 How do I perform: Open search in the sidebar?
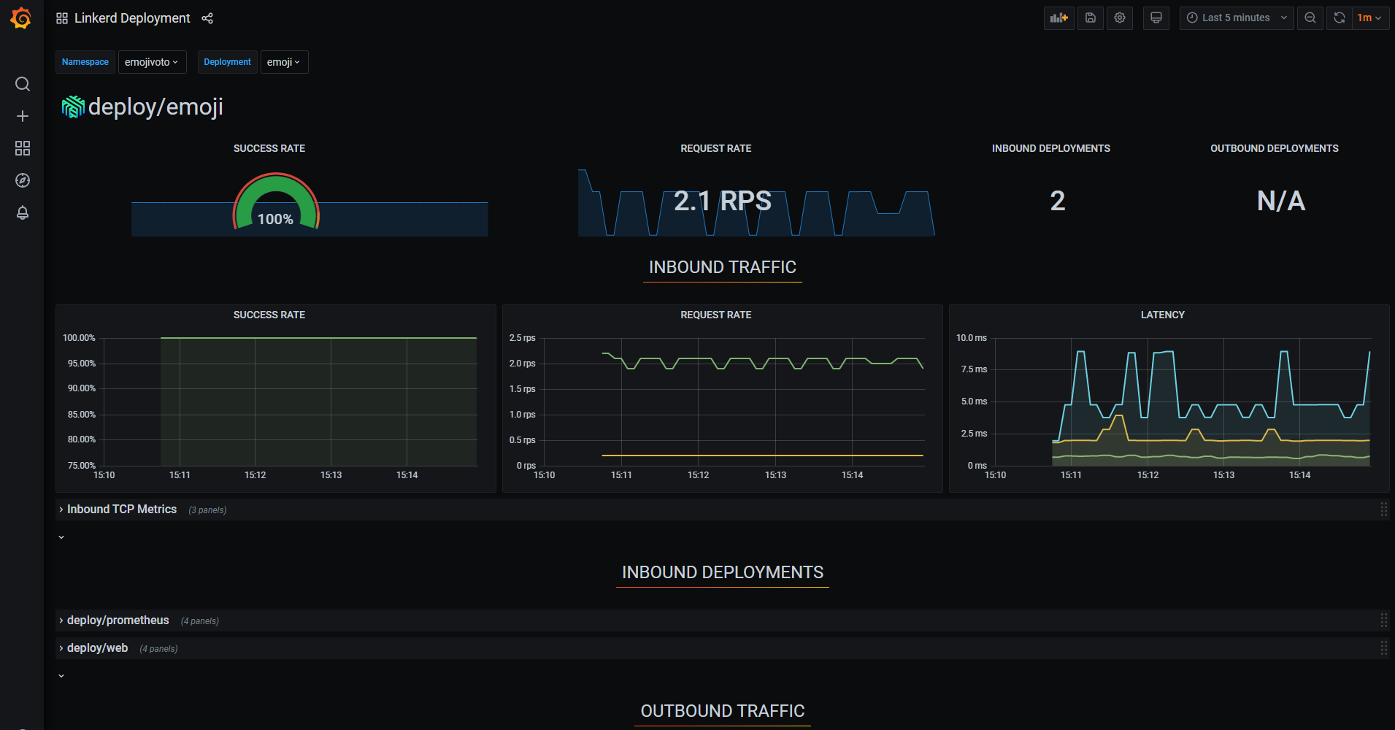23,84
